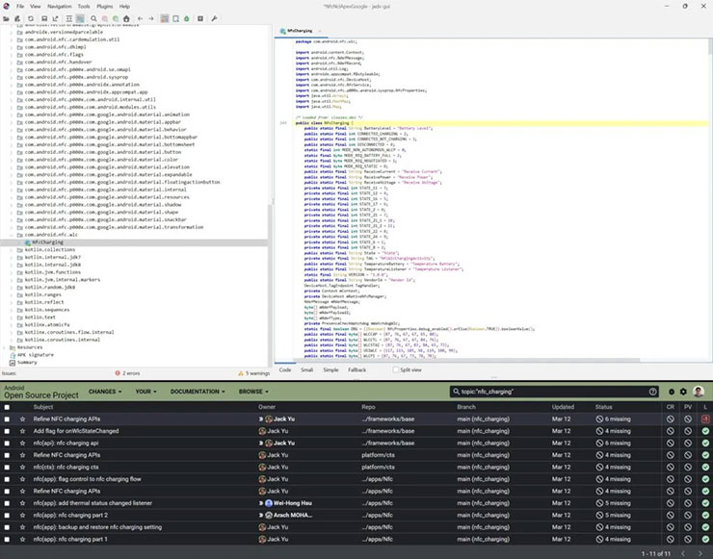Click the back navigation arrow in toolbar
The image size is (713, 559).
tap(140, 17)
